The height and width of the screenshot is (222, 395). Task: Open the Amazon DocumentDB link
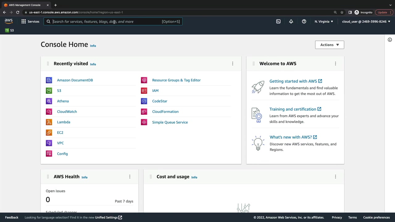pyautogui.click(x=75, y=80)
